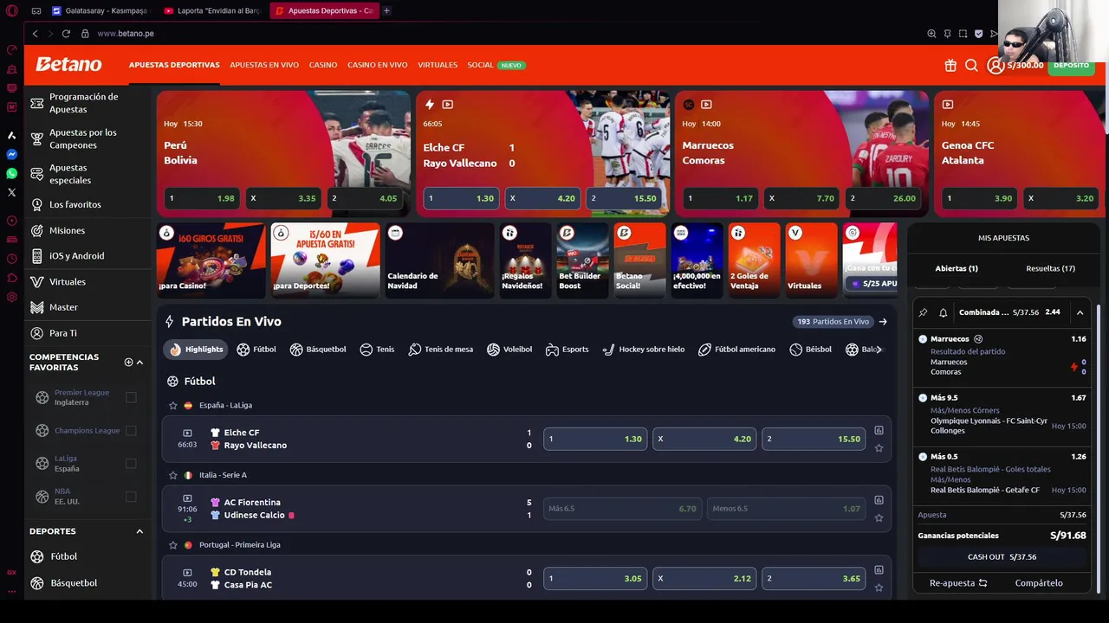Click Re-apuesta button
Viewport: 1109px width, 623px height.
(958, 583)
